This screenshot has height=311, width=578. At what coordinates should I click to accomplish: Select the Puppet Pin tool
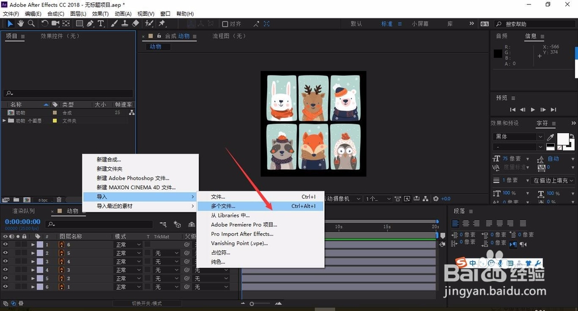coord(162,24)
